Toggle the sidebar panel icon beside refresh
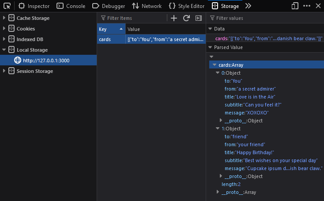 point(199,18)
